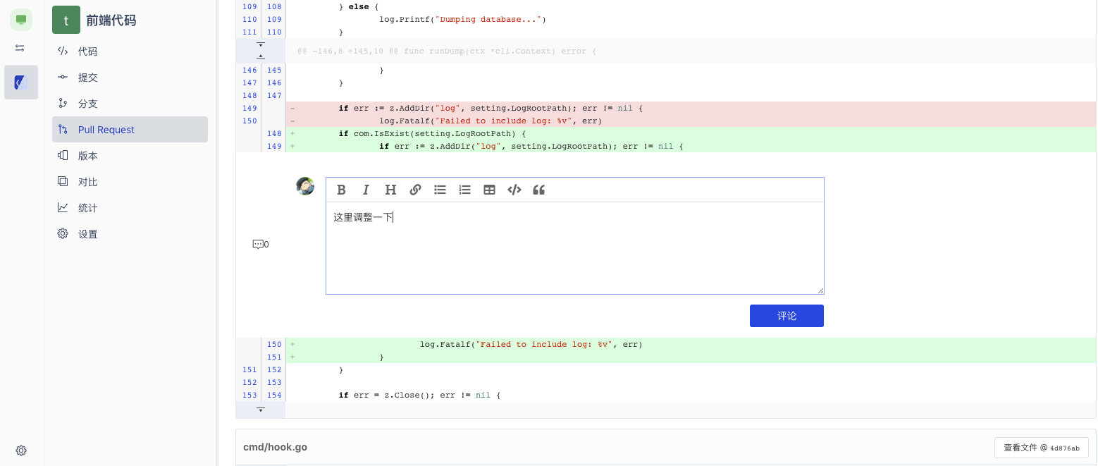Image resolution: width=1098 pixels, height=466 pixels.
Task: Expand hidden diff lines at the bottom
Action: click(x=260, y=409)
